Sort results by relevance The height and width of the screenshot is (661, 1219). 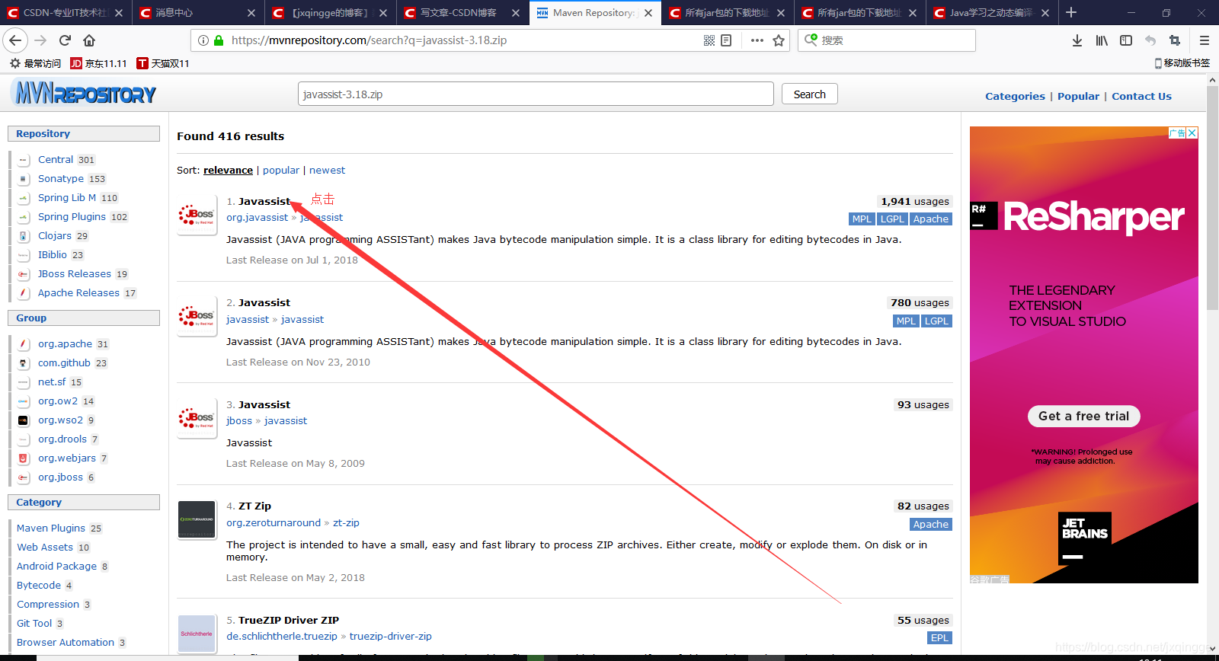pyautogui.click(x=228, y=170)
